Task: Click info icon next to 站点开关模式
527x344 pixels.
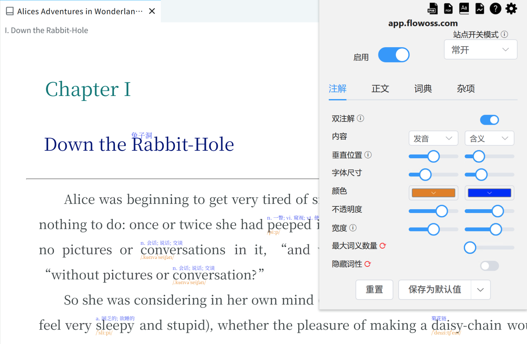Action: pyautogui.click(x=504, y=34)
